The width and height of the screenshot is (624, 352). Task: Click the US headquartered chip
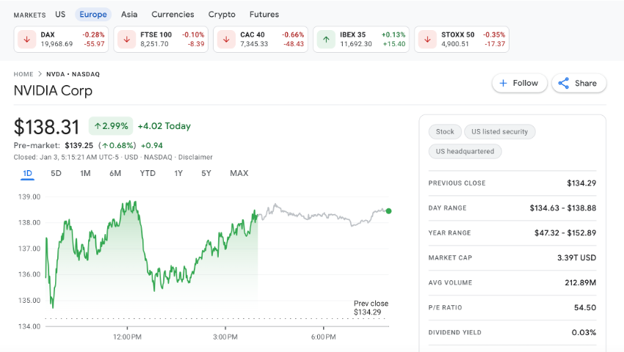point(465,152)
